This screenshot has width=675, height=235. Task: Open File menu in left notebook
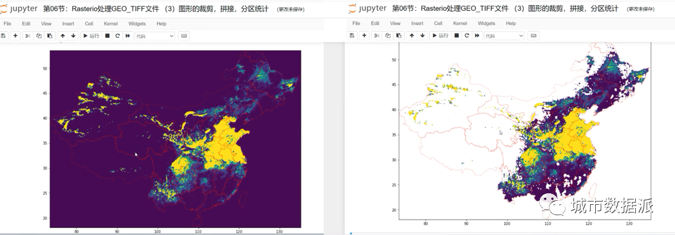point(7,24)
